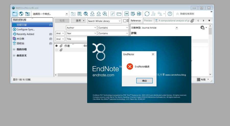
Task: Open the Year field dropdown
Action: [82, 33]
